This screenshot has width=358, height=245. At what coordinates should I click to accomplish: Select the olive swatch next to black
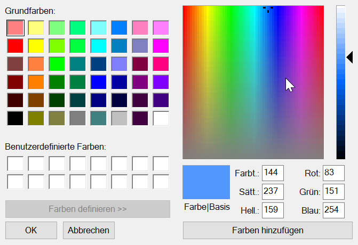(x=36, y=118)
